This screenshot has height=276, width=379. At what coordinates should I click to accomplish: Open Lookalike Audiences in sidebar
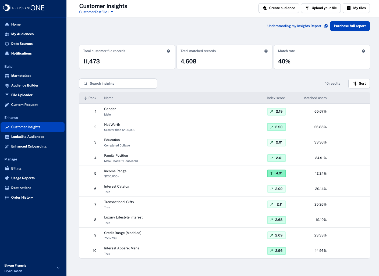27,137
